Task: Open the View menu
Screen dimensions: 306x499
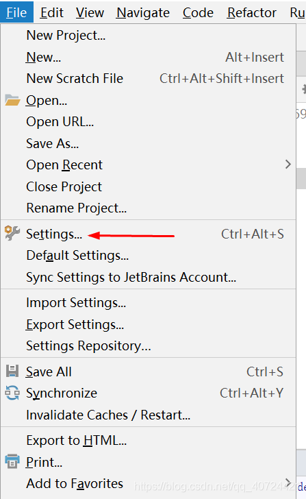Action: [90, 13]
